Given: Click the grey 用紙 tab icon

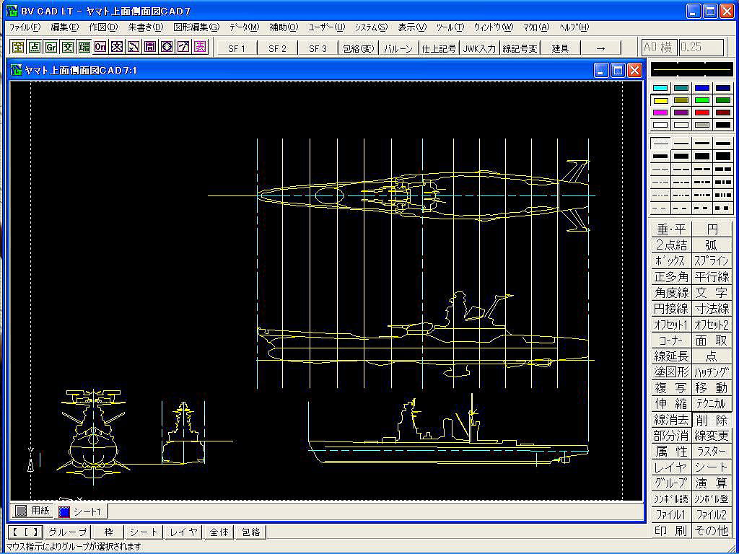Looking at the screenshot, I should (20, 511).
